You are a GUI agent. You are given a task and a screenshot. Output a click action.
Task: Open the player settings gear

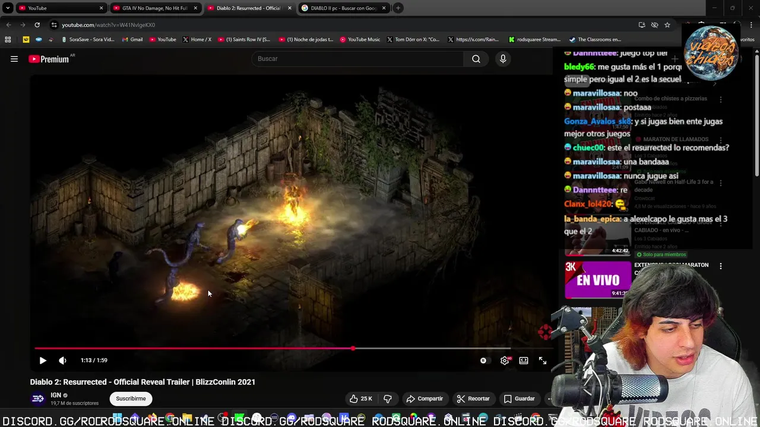coord(505,360)
